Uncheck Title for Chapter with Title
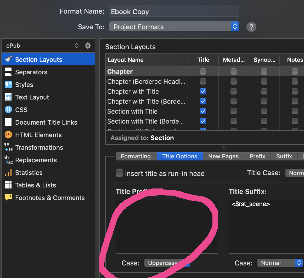Screen dimensions: 304x278 [203, 91]
